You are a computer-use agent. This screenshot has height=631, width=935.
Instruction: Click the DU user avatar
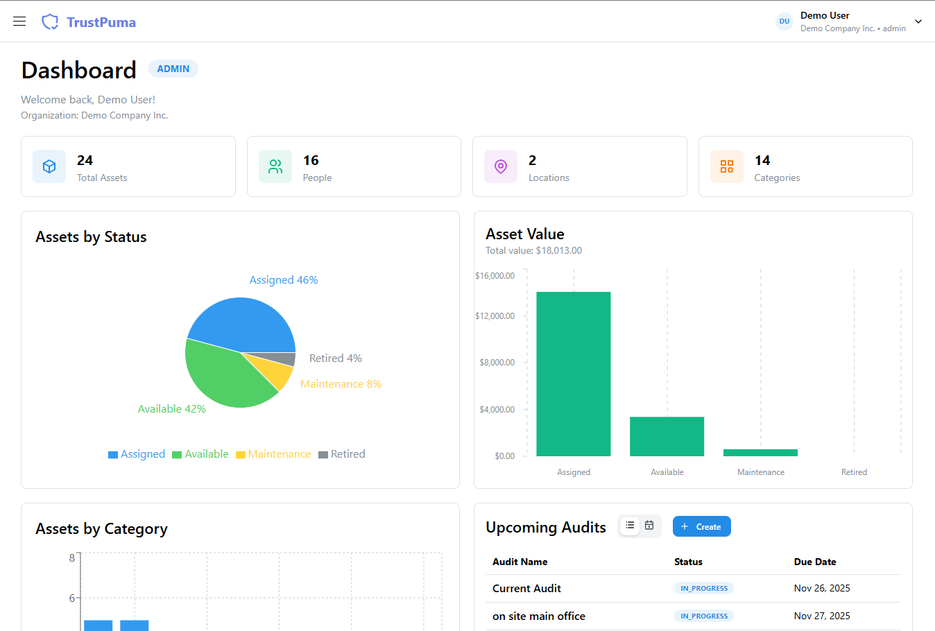click(784, 21)
